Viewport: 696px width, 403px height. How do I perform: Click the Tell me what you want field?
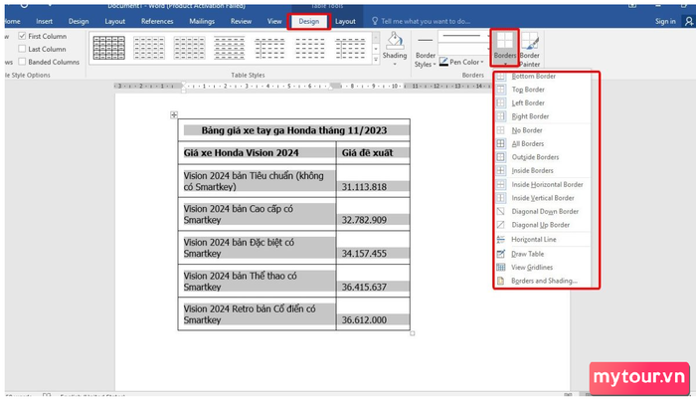pos(426,21)
